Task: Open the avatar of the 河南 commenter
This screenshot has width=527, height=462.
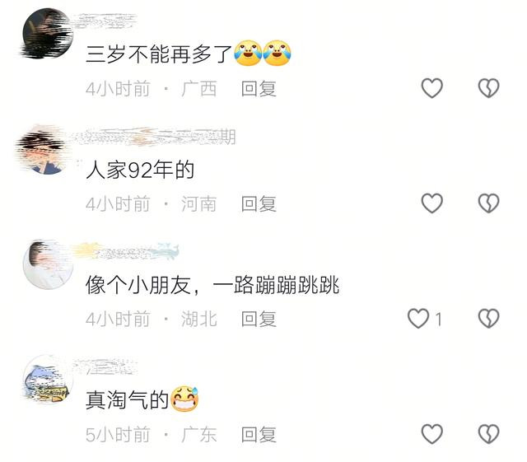Action: point(48,149)
